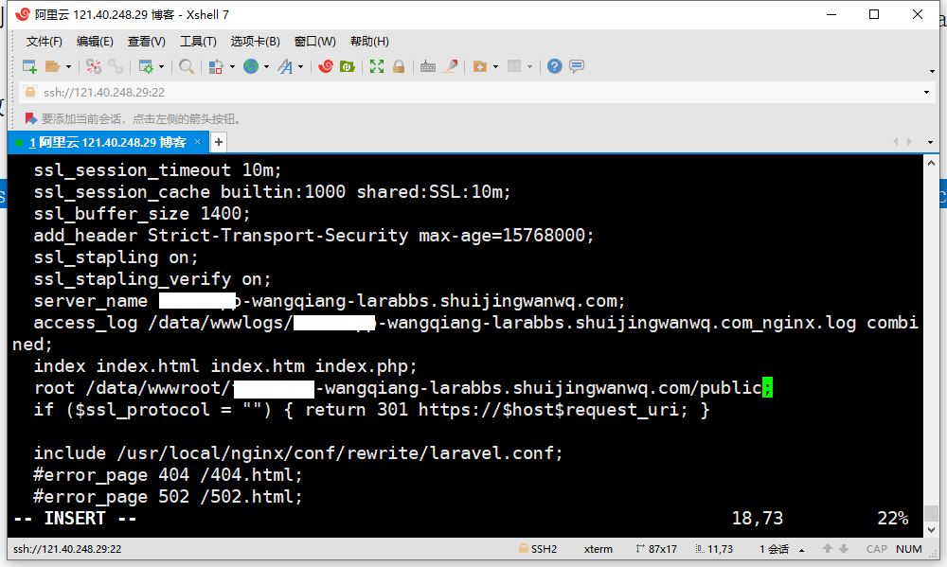
Task: Click terminal scrollbar down arrow
Action: (x=931, y=529)
